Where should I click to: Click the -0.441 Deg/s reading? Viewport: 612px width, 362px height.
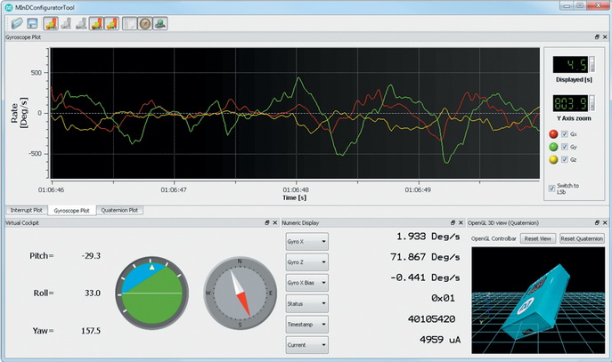[x=425, y=278]
